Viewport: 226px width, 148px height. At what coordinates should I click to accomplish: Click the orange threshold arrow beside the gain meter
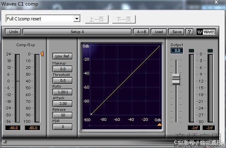(42, 54)
